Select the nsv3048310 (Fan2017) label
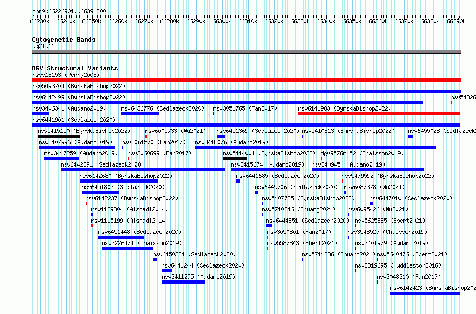Screen dimensions: 476x314 point(409,277)
